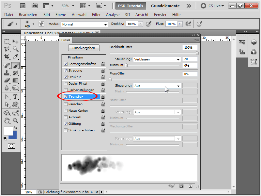Select the Pen tool
Screen dimensions: 261x196
(7, 97)
